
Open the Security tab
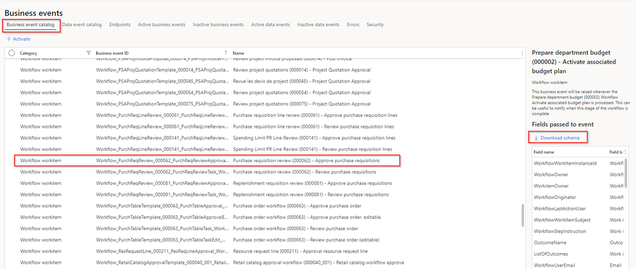tap(375, 25)
